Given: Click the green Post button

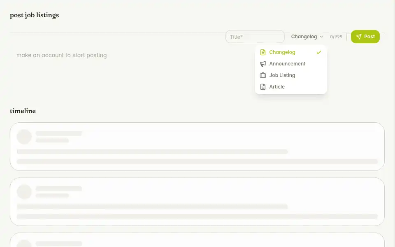Looking at the screenshot, I should 365,37.
